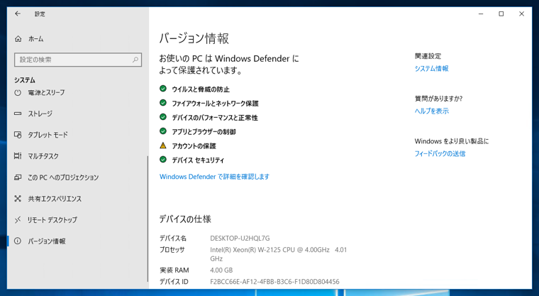
Task: Open システム情報 link
Action: click(431, 68)
